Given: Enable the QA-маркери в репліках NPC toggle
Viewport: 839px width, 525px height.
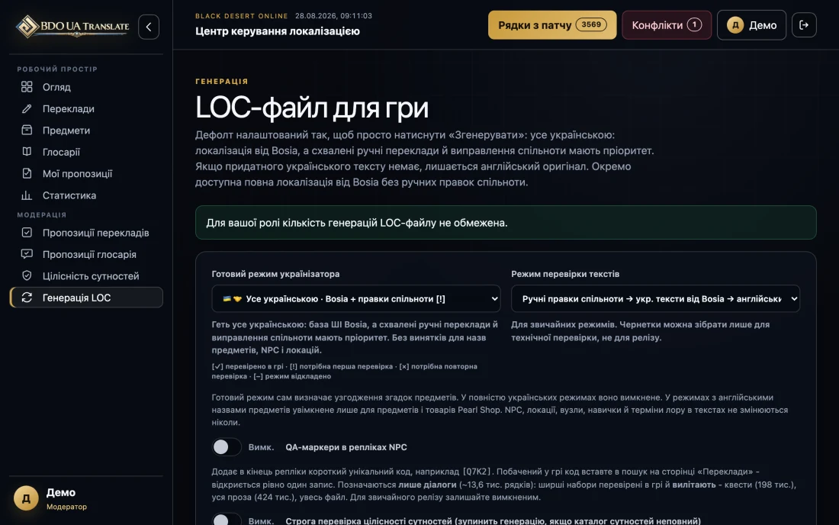Looking at the screenshot, I should click(227, 447).
